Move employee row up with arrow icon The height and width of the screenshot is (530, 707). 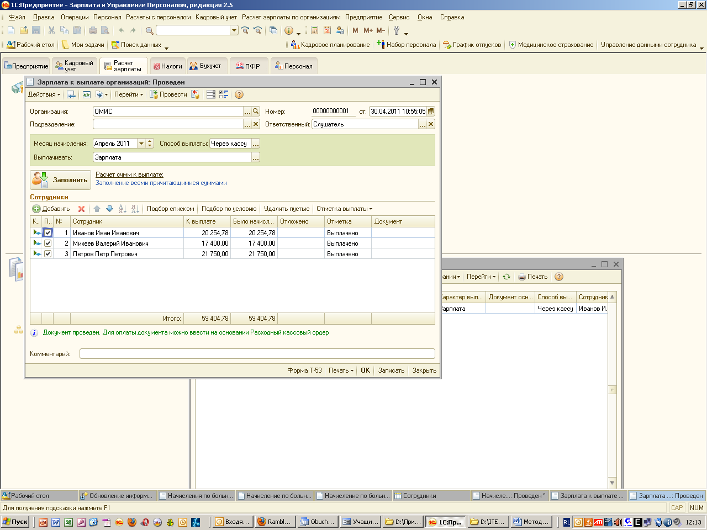[x=97, y=209]
